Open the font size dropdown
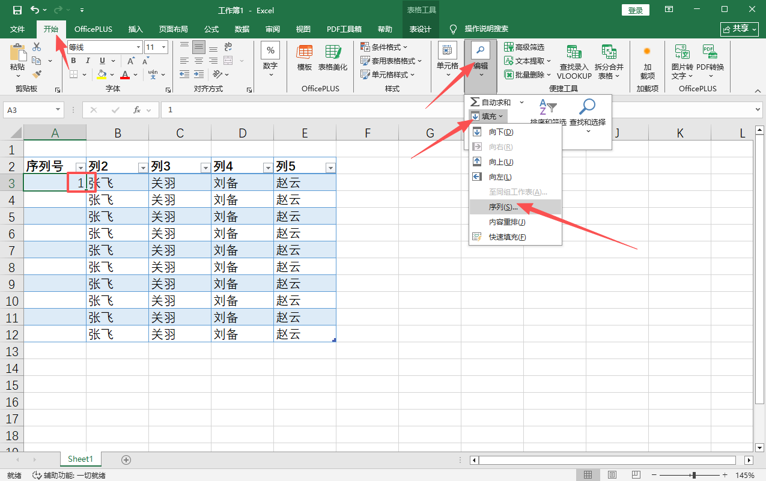 point(163,47)
